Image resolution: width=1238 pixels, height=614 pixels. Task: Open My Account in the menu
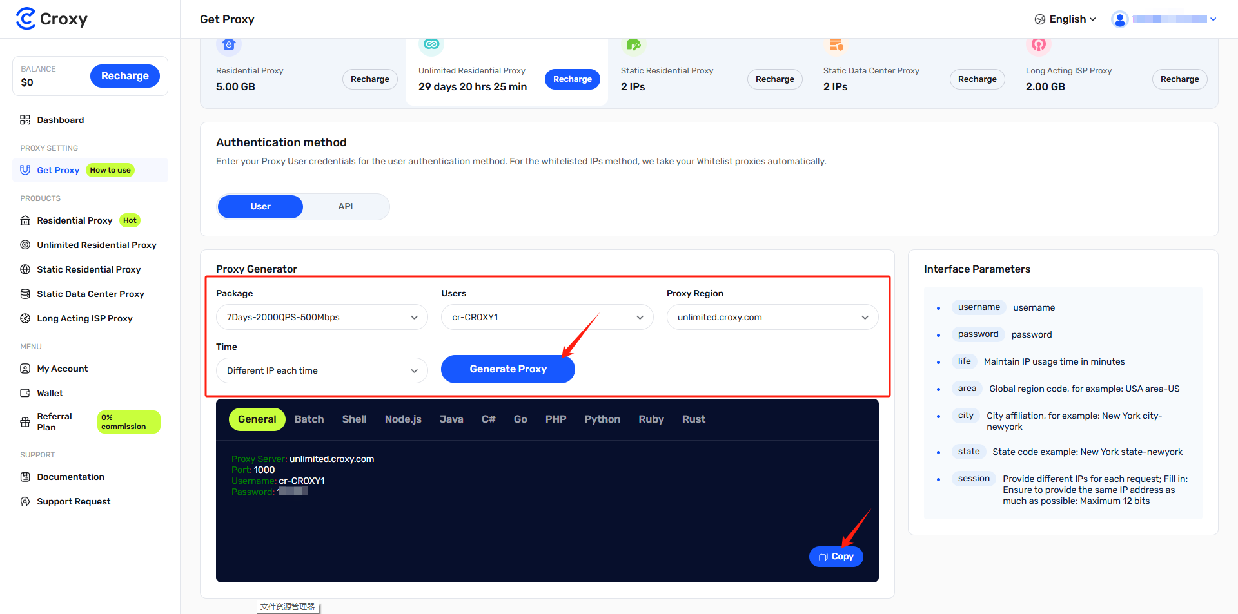(x=90, y=369)
